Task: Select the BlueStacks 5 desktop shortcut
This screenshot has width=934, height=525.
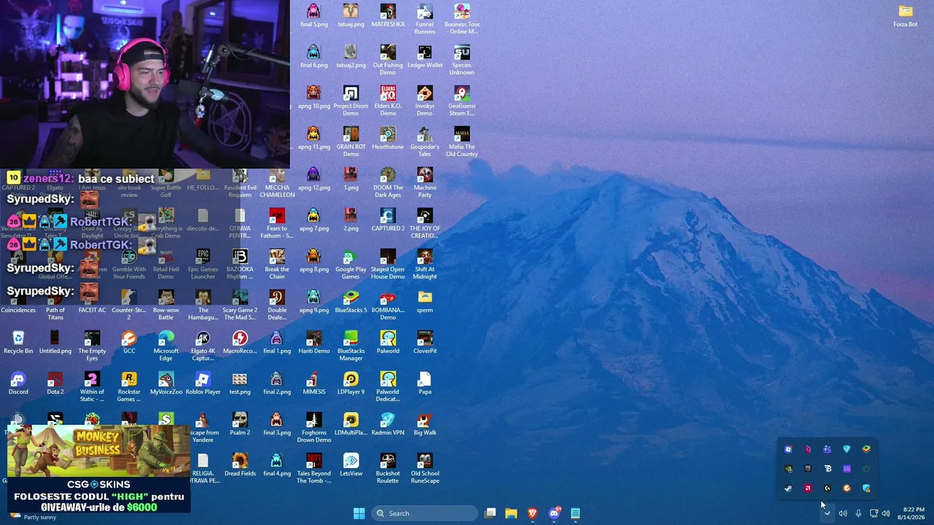Action: [x=351, y=302]
